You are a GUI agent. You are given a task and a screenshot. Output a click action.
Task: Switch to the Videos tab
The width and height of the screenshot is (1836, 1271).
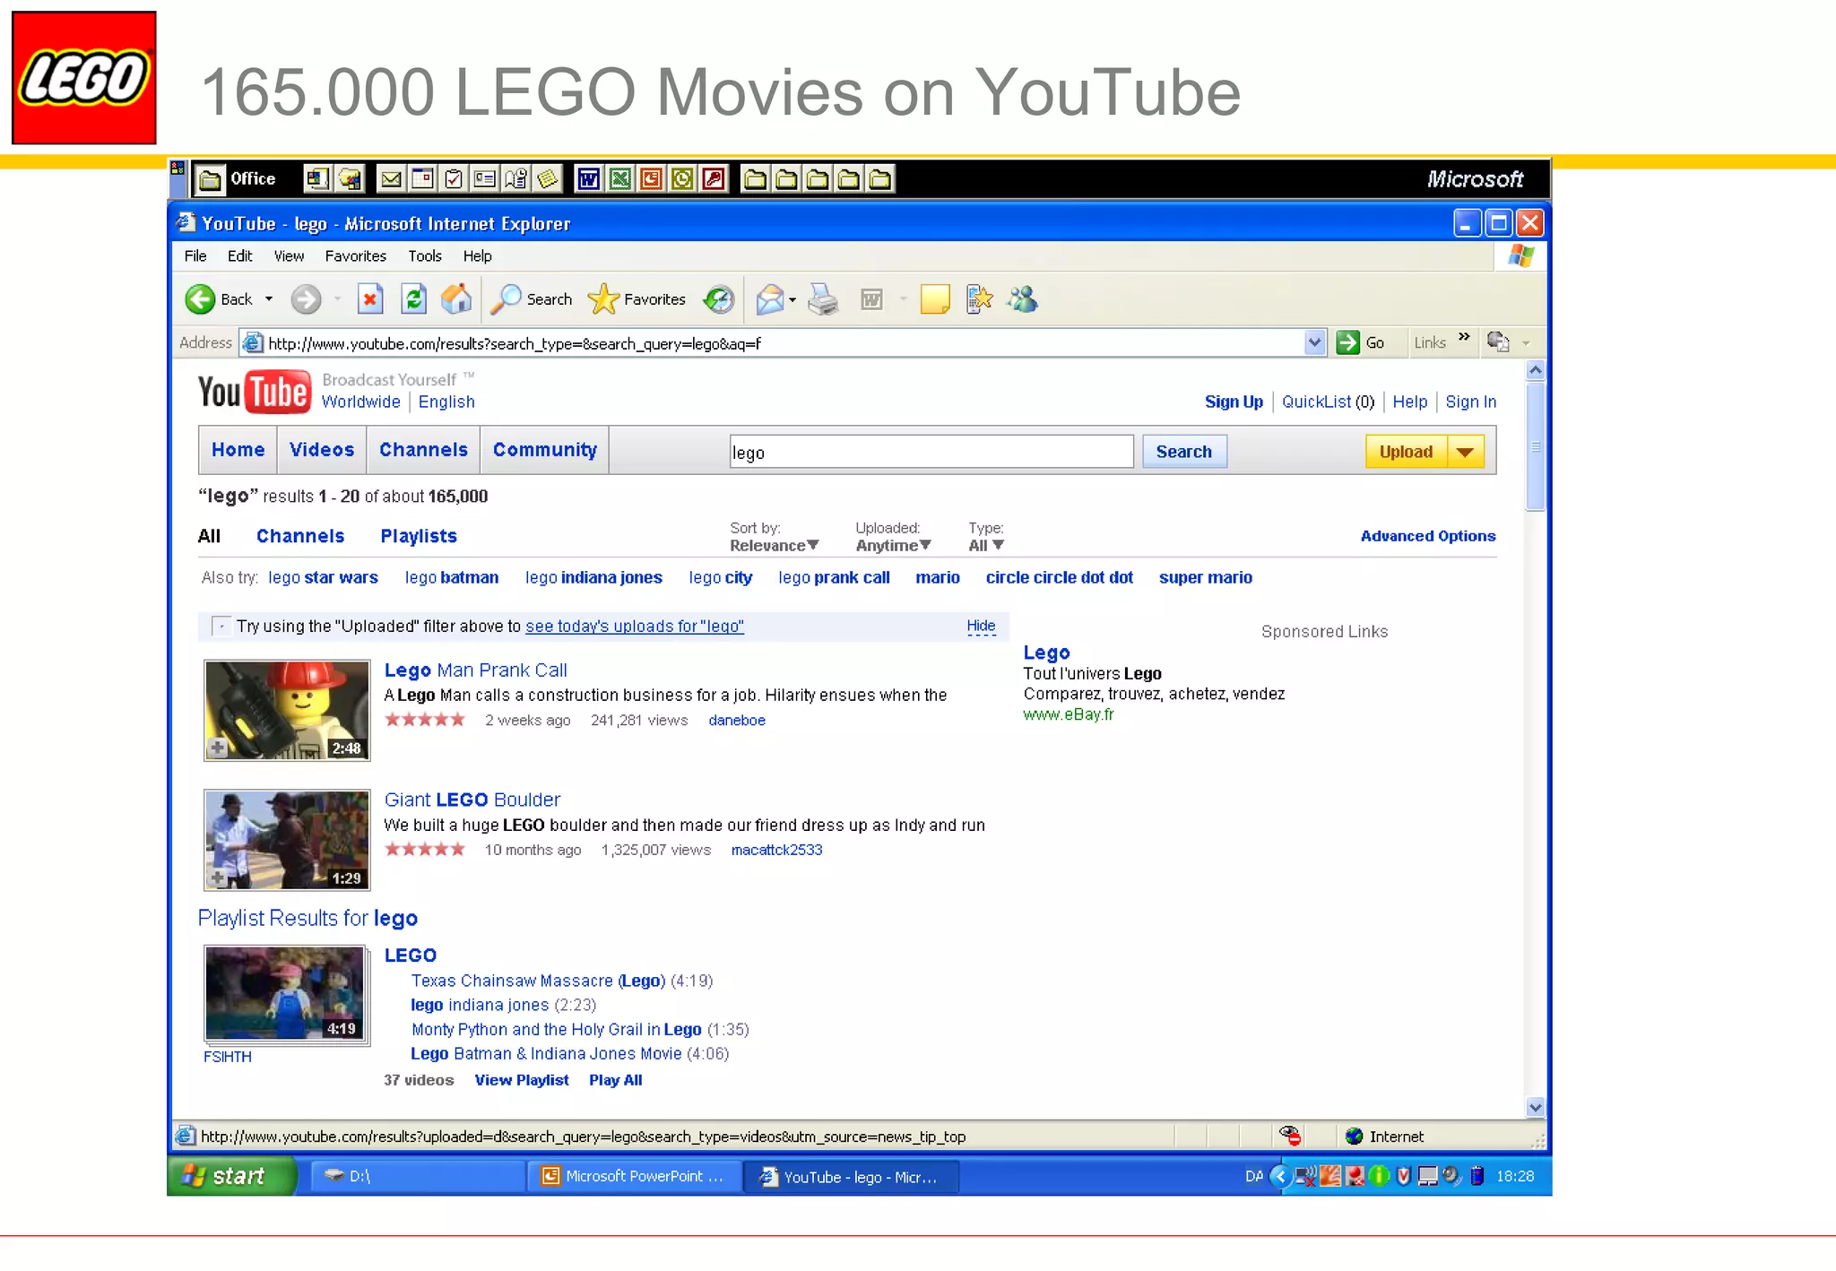point(322,450)
